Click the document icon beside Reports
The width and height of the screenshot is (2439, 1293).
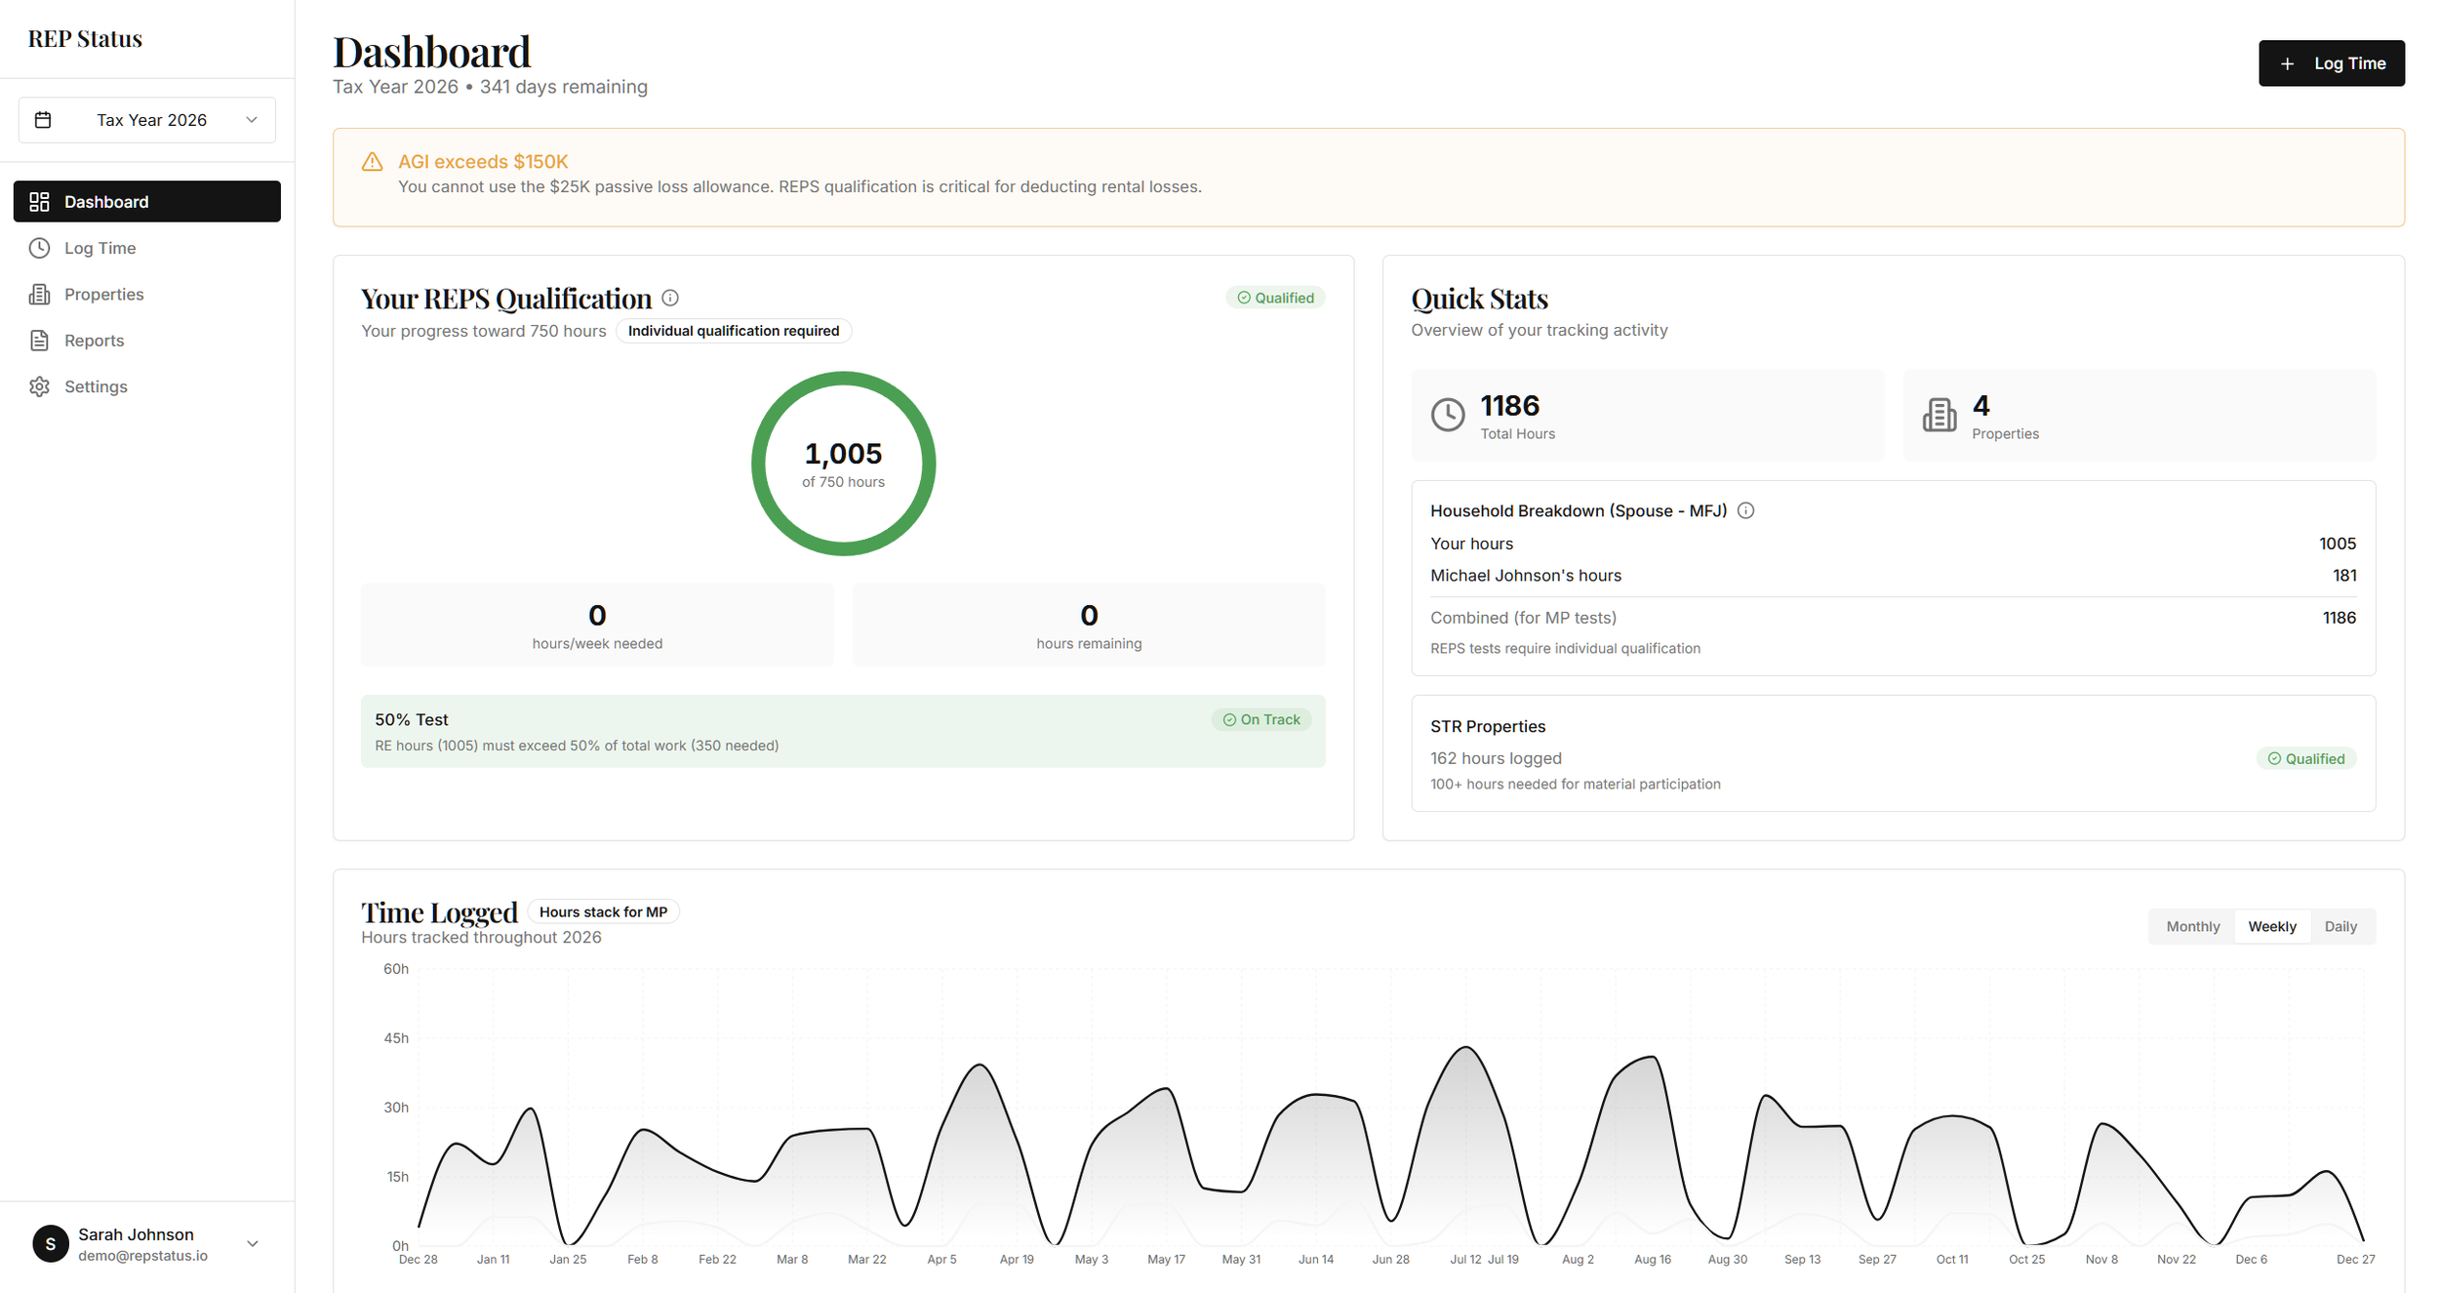pos(39,341)
